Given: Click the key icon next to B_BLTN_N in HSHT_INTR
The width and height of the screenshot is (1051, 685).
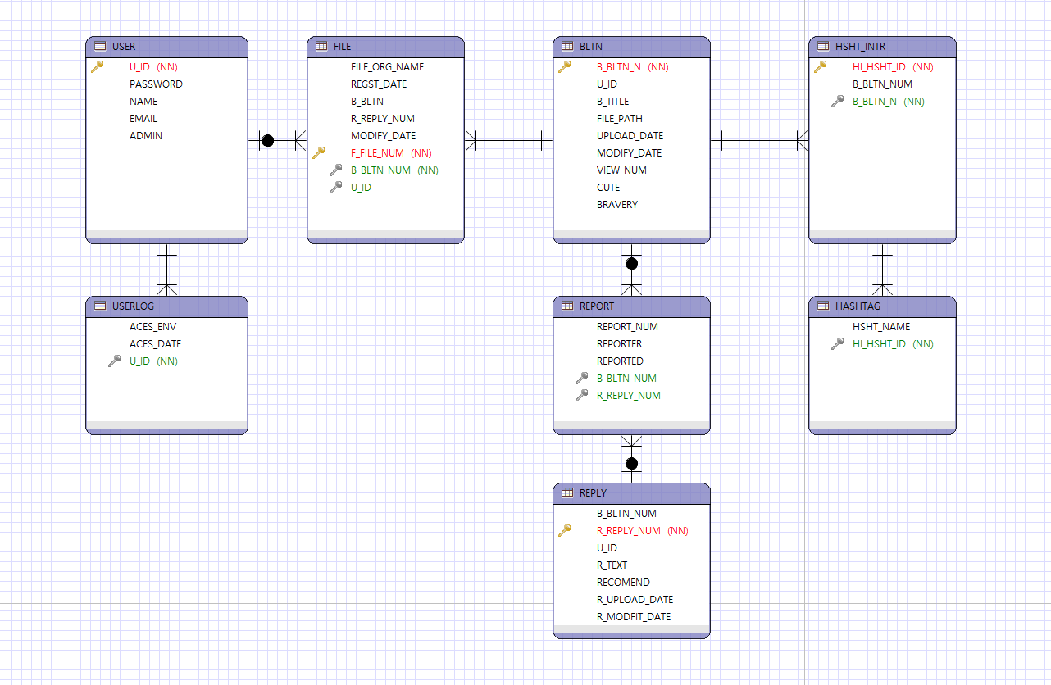Looking at the screenshot, I should (x=835, y=101).
